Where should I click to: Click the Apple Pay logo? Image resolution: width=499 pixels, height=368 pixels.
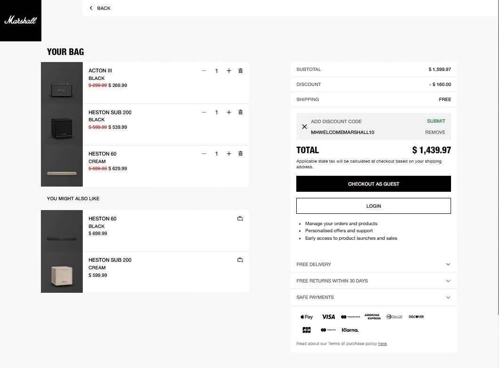tap(307, 317)
